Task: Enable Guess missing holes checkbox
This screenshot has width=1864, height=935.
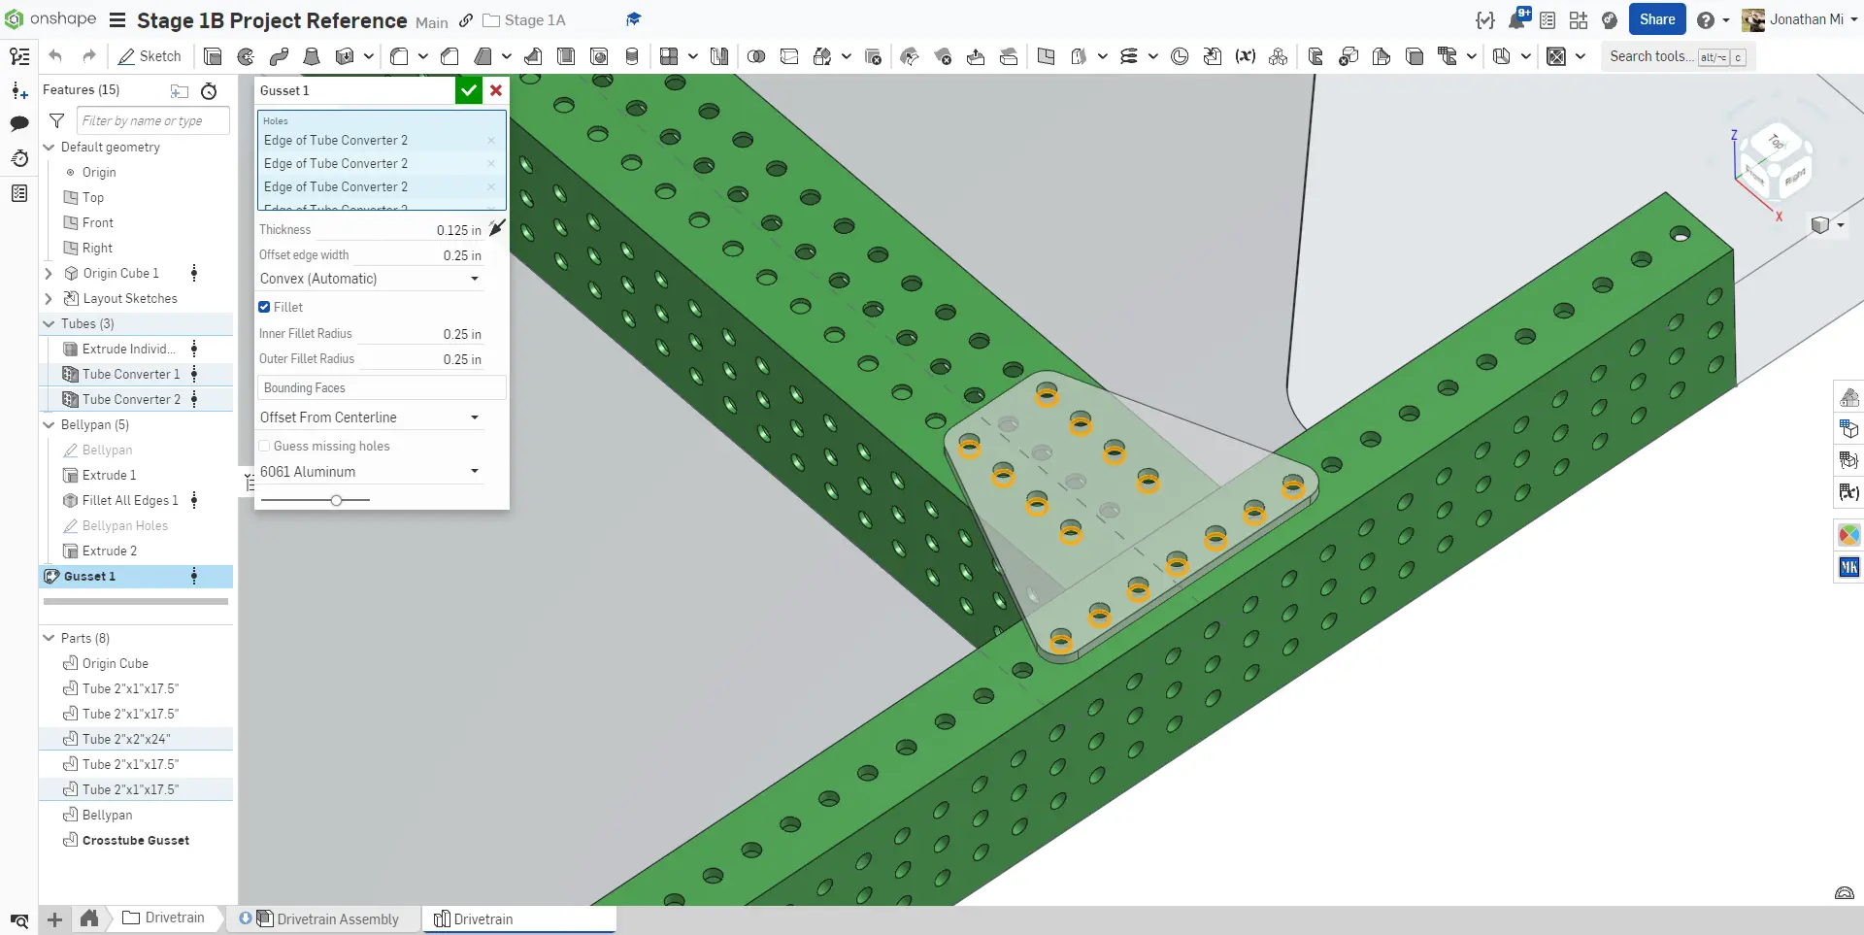Action: tap(264, 446)
